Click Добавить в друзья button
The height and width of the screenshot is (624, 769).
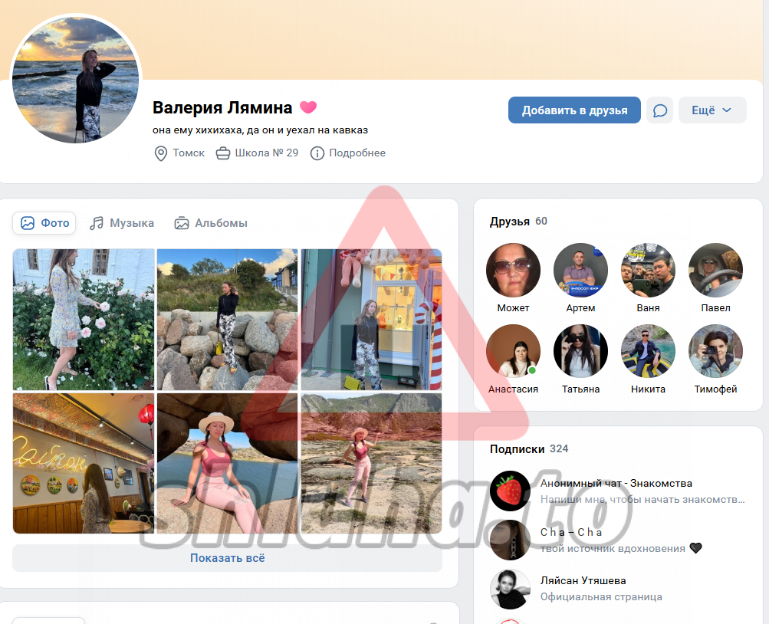pos(574,110)
